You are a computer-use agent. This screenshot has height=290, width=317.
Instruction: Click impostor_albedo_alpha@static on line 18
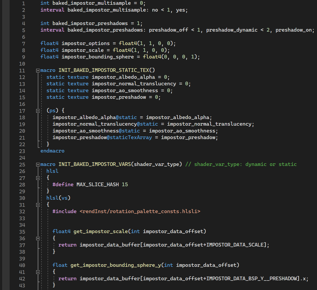(94, 117)
